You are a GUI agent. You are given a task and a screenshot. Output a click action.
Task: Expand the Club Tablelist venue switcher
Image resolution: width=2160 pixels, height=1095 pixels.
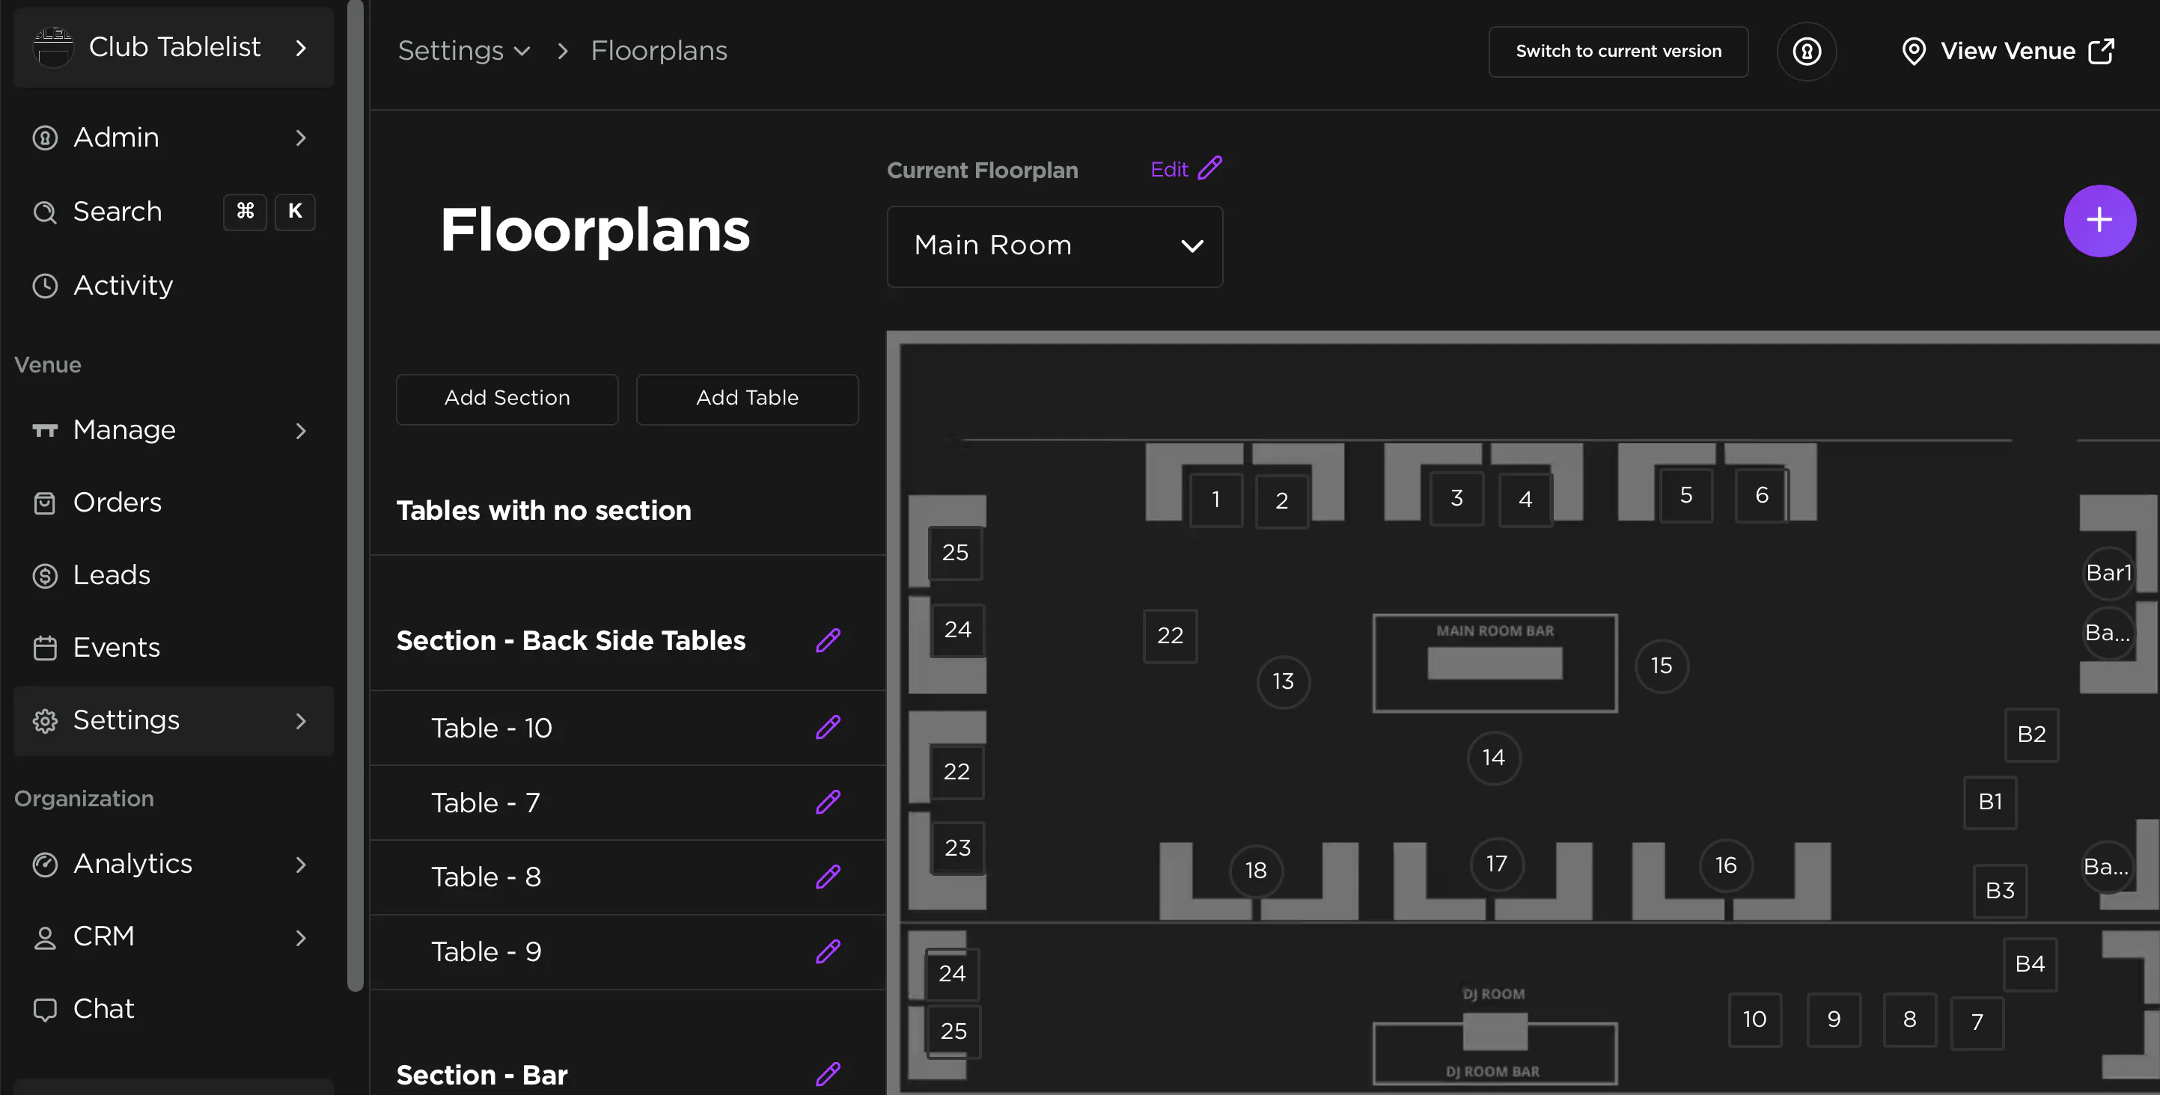(174, 48)
